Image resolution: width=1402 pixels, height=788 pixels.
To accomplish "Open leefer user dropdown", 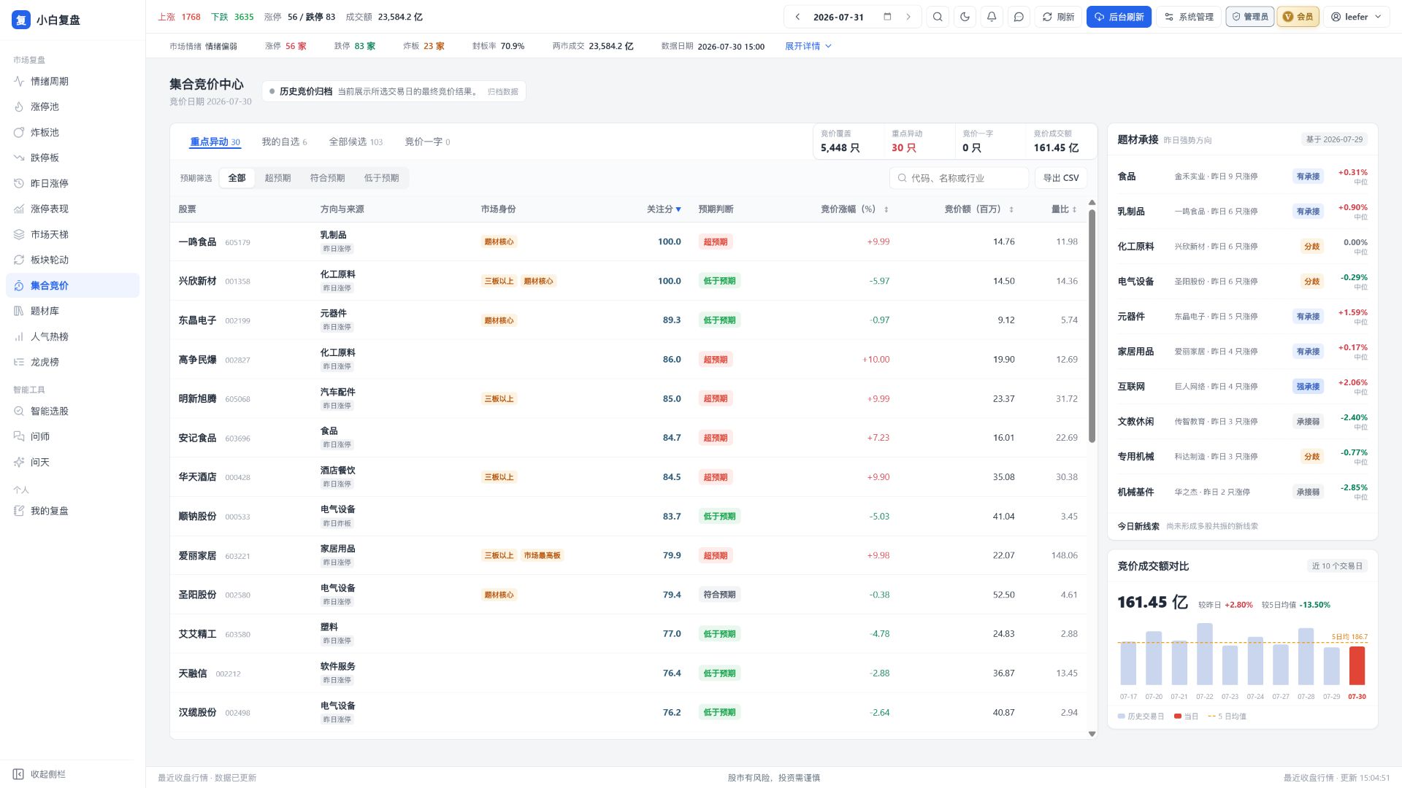I will click(x=1356, y=17).
